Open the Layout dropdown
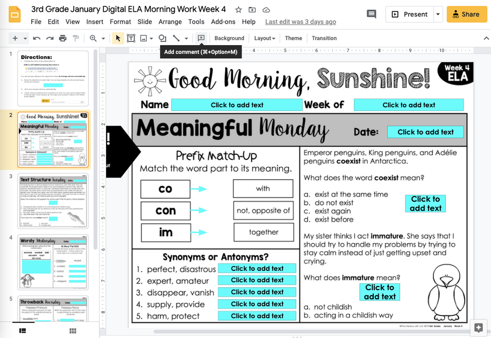 [x=265, y=38]
